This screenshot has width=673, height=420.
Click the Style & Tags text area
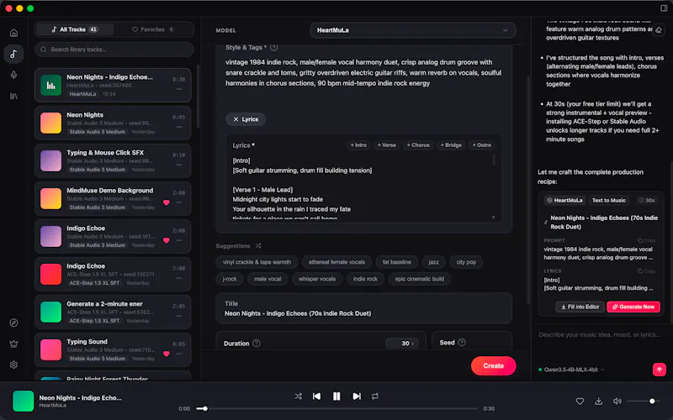point(364,72)
